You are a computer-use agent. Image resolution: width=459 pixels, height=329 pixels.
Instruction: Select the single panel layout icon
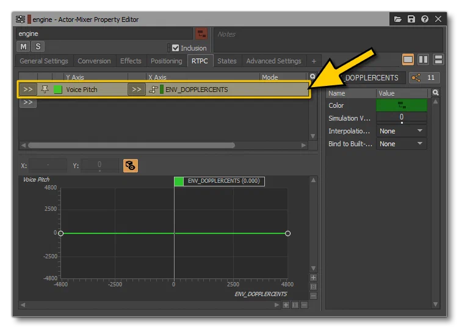point(408,60)
